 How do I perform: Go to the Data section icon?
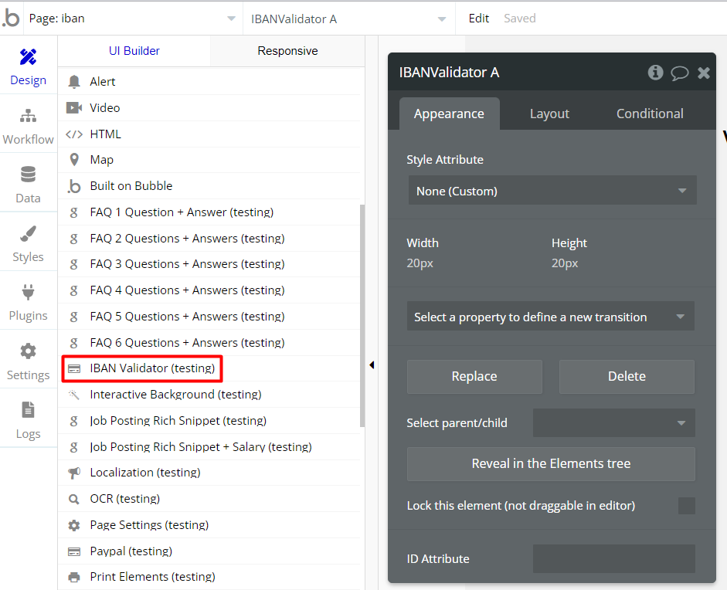tap(28, 175)
